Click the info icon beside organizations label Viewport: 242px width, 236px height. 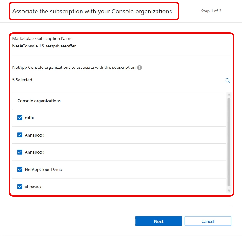[x=140, y=68]
